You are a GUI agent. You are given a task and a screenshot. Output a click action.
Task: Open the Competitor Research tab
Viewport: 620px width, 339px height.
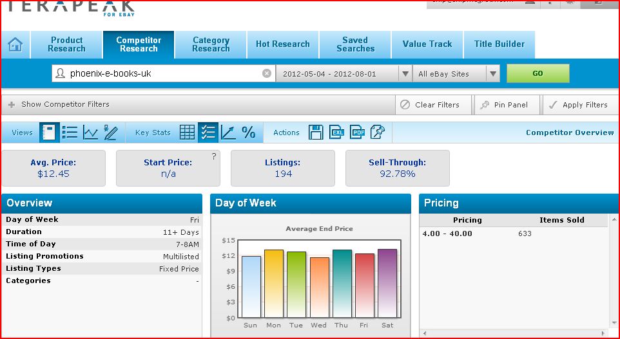click(139, 44)
